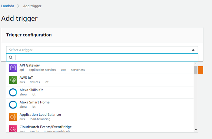212x139 pixels.
Task: Click the 'load-balancing' tag text
Action: click(40, 119)
